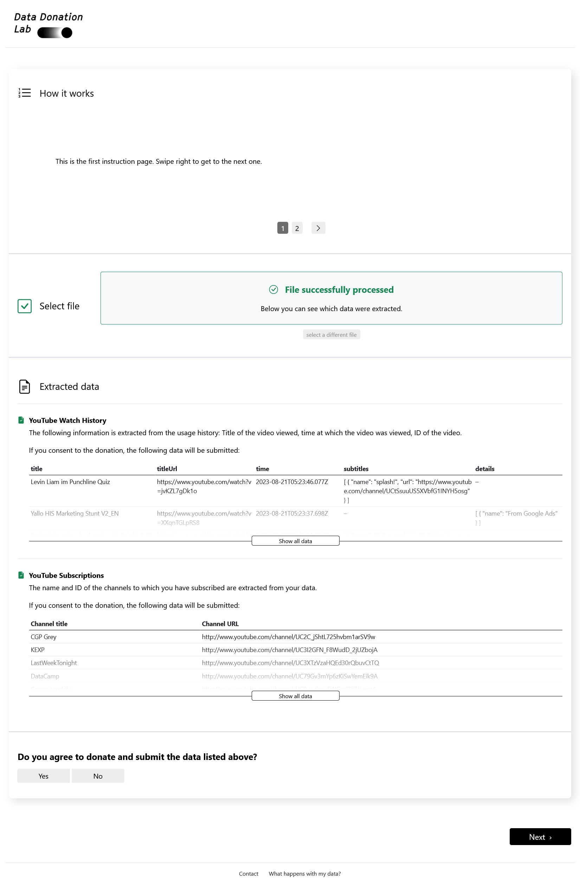Image resolution: width=580 pixels, height=889 pixels.
Task: Click the numbered list icon beside How it works
Action: [x=24, y=93]
